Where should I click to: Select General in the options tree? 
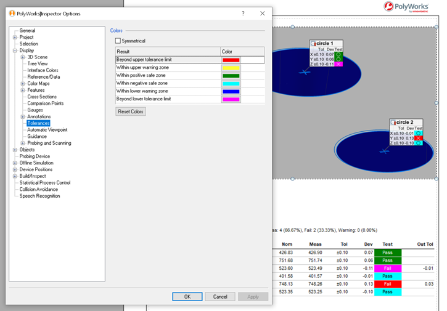click(x=27, y=30)
